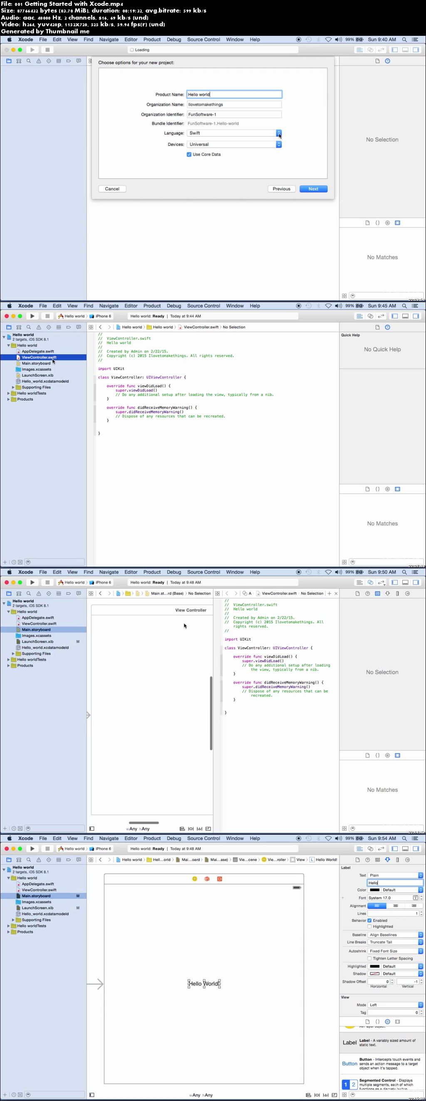Toggle Assistant editor button in 9:50 AM toolbar
Viewport: 426px width, 1101px height.
[x=370, y=582]
